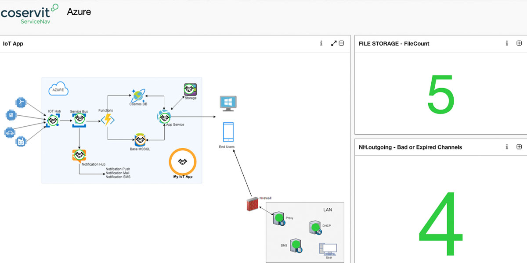Click the IoT App panel title
The width and height of the screenshot is (527, 263).
[x=13, y=43]
